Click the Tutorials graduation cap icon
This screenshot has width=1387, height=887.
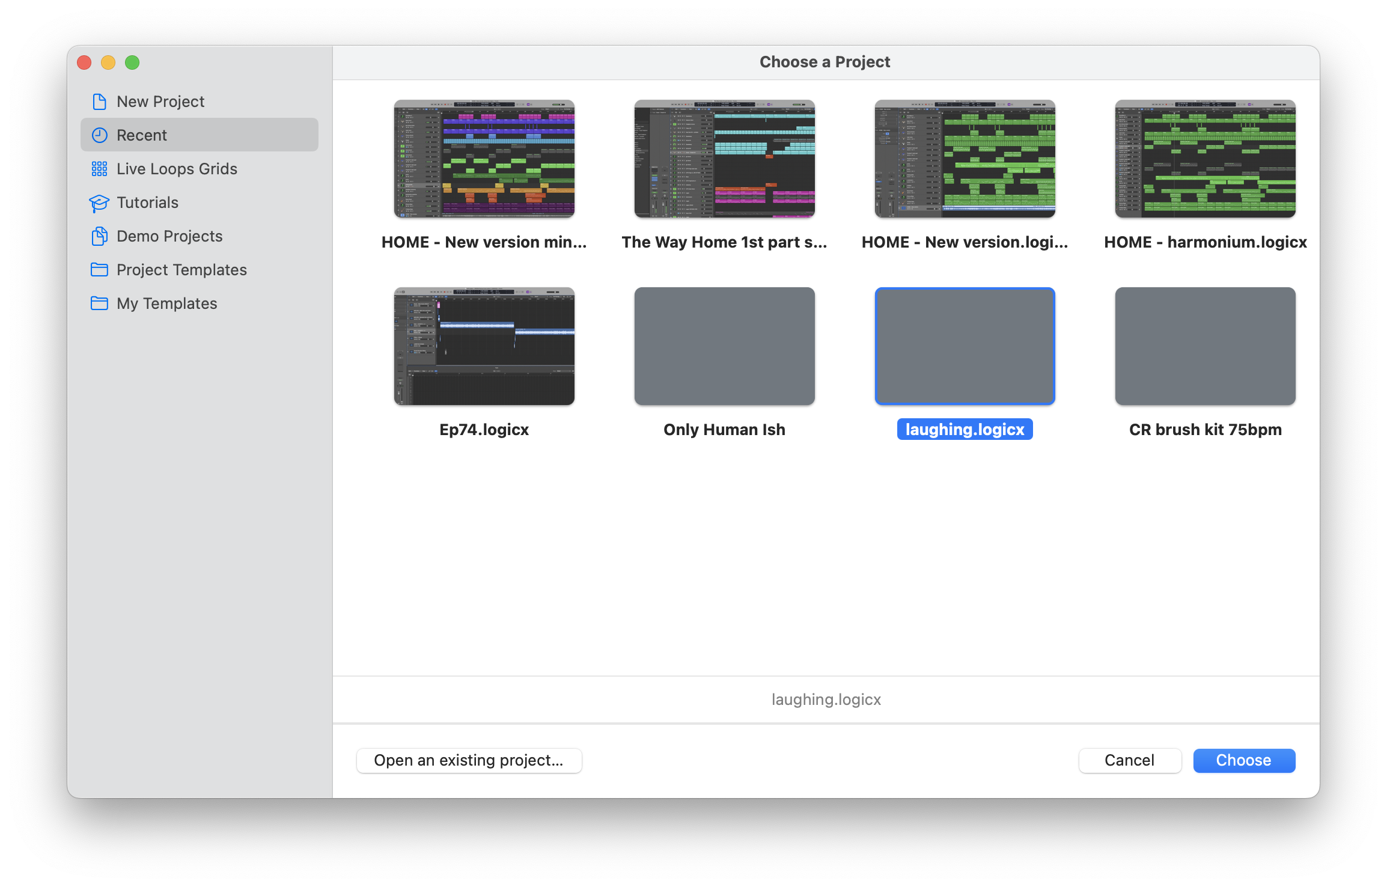click(x=99, y=203)
